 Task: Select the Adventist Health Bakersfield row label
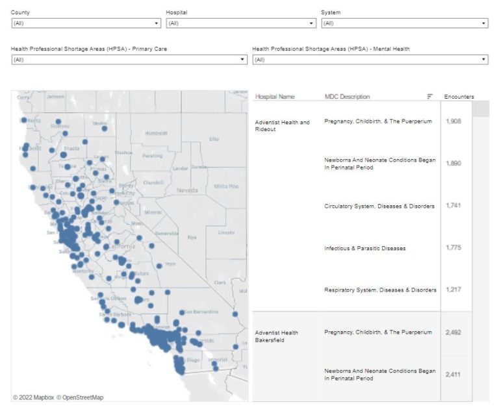(277, 336)
